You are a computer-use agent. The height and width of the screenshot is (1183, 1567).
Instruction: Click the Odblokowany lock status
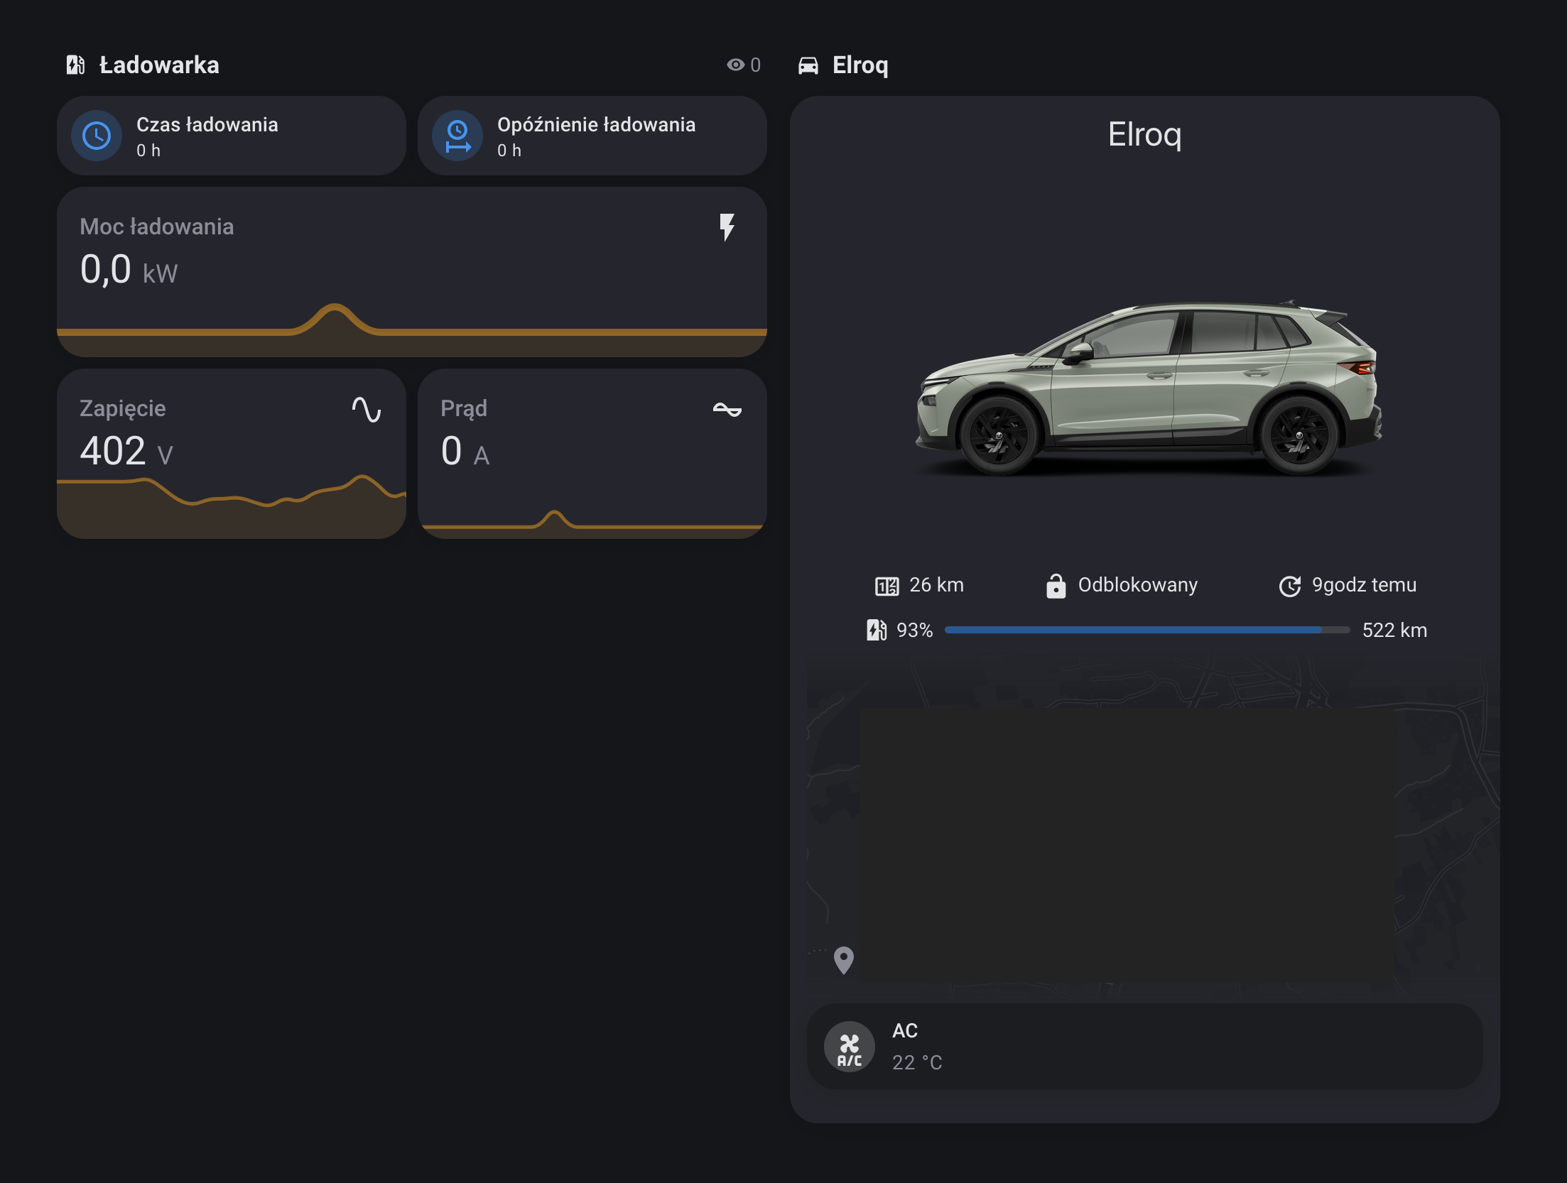point(1138,585)
